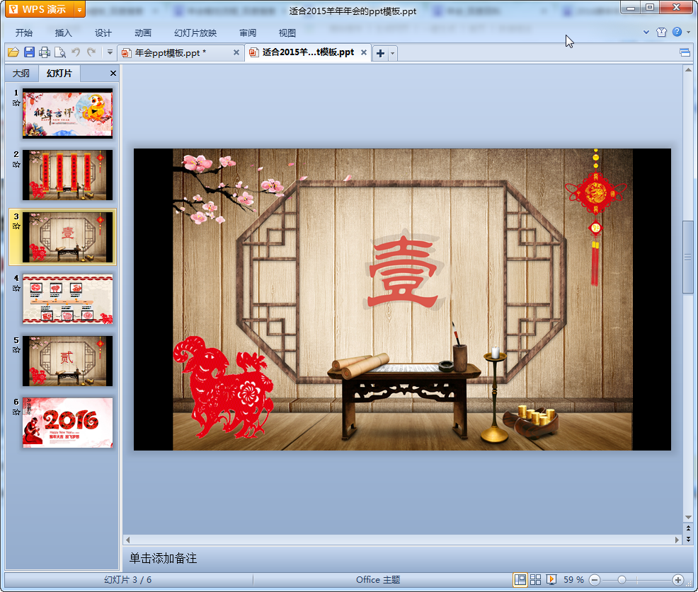This screenshot has height=592, width=698.
Task: Select the red paper-cut goat image
Action: [x=224, y=387]
